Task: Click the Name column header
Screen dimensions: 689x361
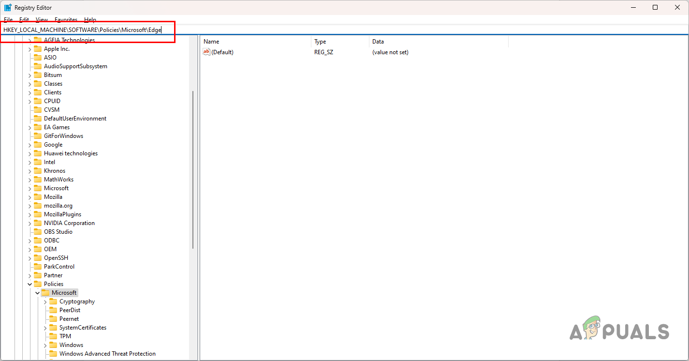Action: click(x=211, y=41)
